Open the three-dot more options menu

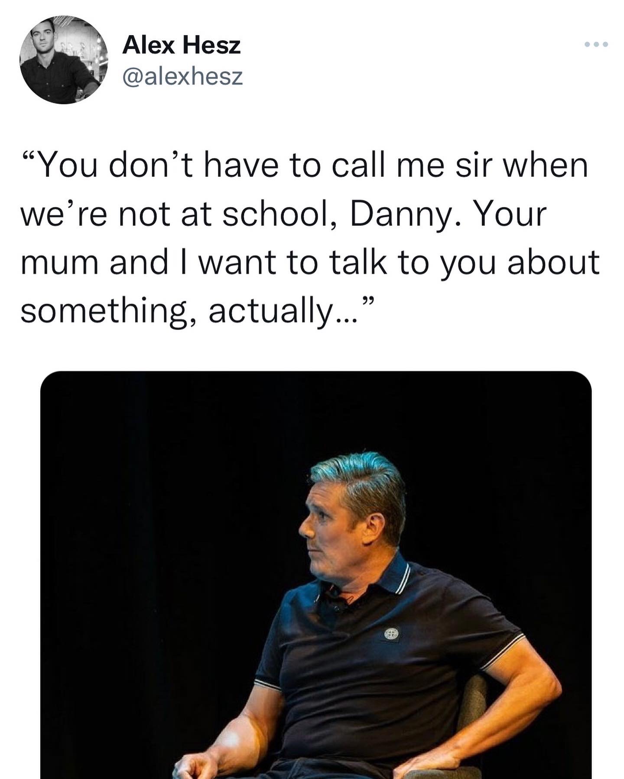coord(596,45)
